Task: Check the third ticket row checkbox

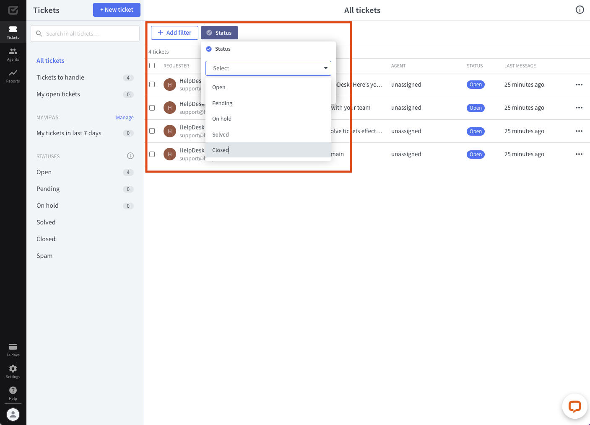Action: (152, 131)
